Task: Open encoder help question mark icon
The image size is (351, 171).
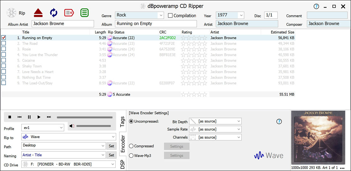Action: pyautogui.click(x=279, y=122)
